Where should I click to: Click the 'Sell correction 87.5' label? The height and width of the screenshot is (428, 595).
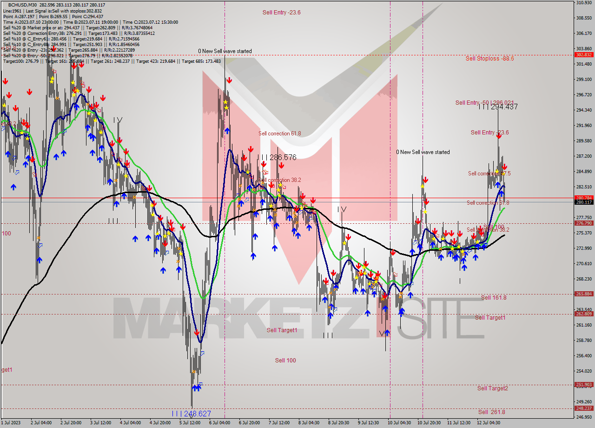click(x=489, y=174)
